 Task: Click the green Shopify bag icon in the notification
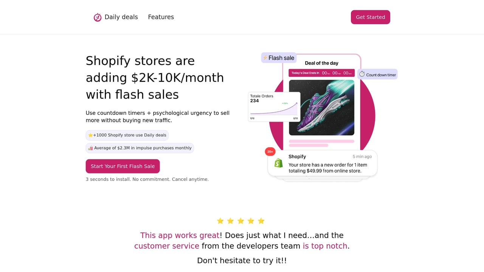[278, 163]
